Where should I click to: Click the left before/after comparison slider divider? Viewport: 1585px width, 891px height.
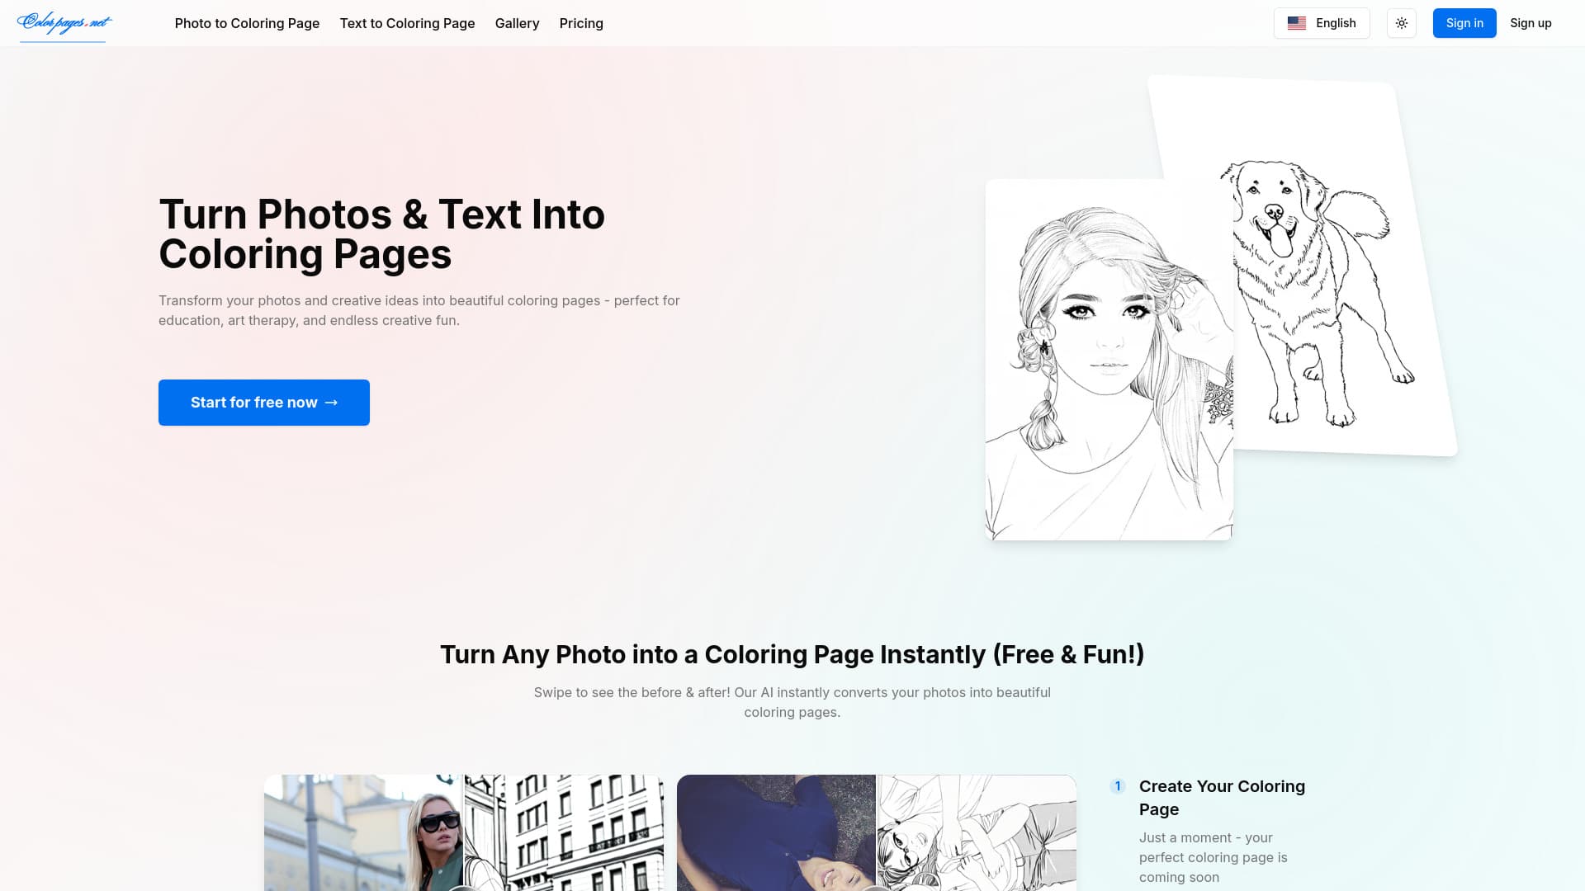click(x=463, y=832)
